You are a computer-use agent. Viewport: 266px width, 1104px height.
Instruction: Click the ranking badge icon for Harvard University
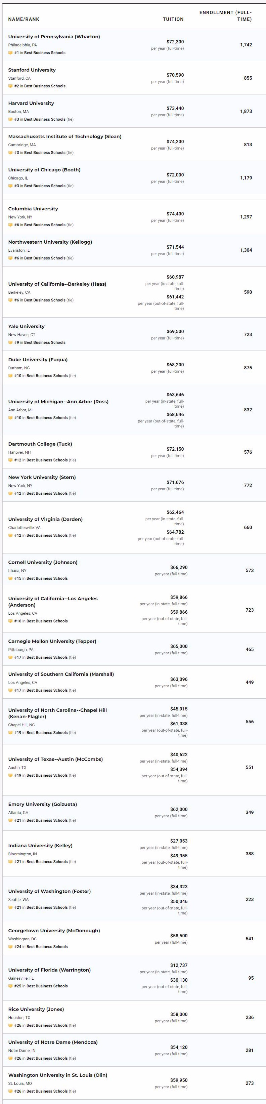10,120
